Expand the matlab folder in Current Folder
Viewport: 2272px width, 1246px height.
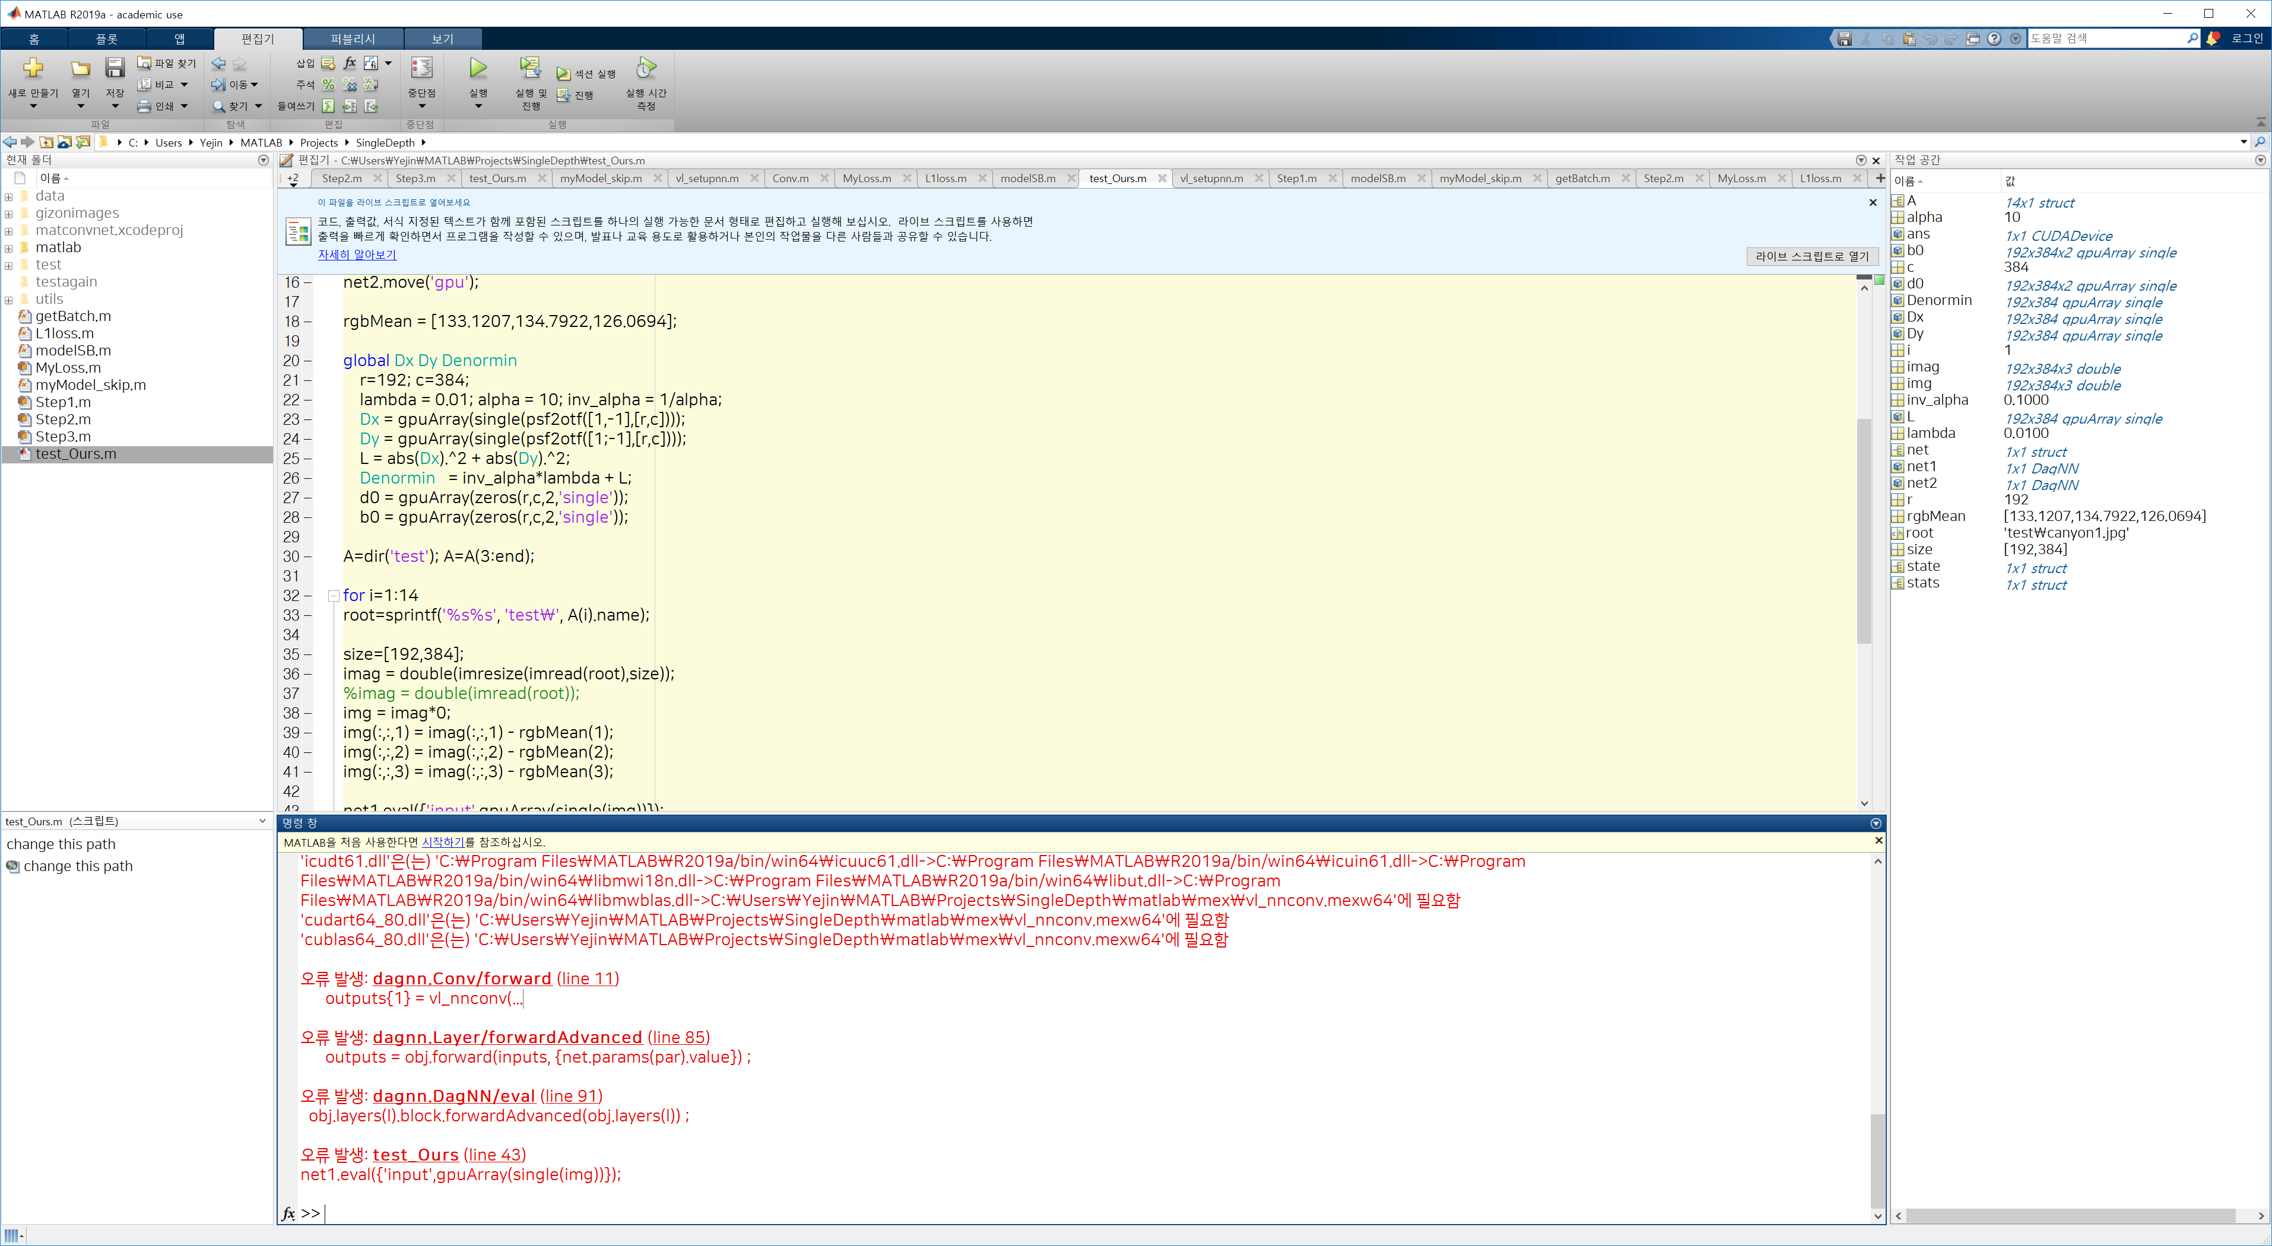coord(9,248)
